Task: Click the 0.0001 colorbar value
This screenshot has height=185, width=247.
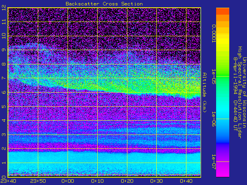Action: 213,34
